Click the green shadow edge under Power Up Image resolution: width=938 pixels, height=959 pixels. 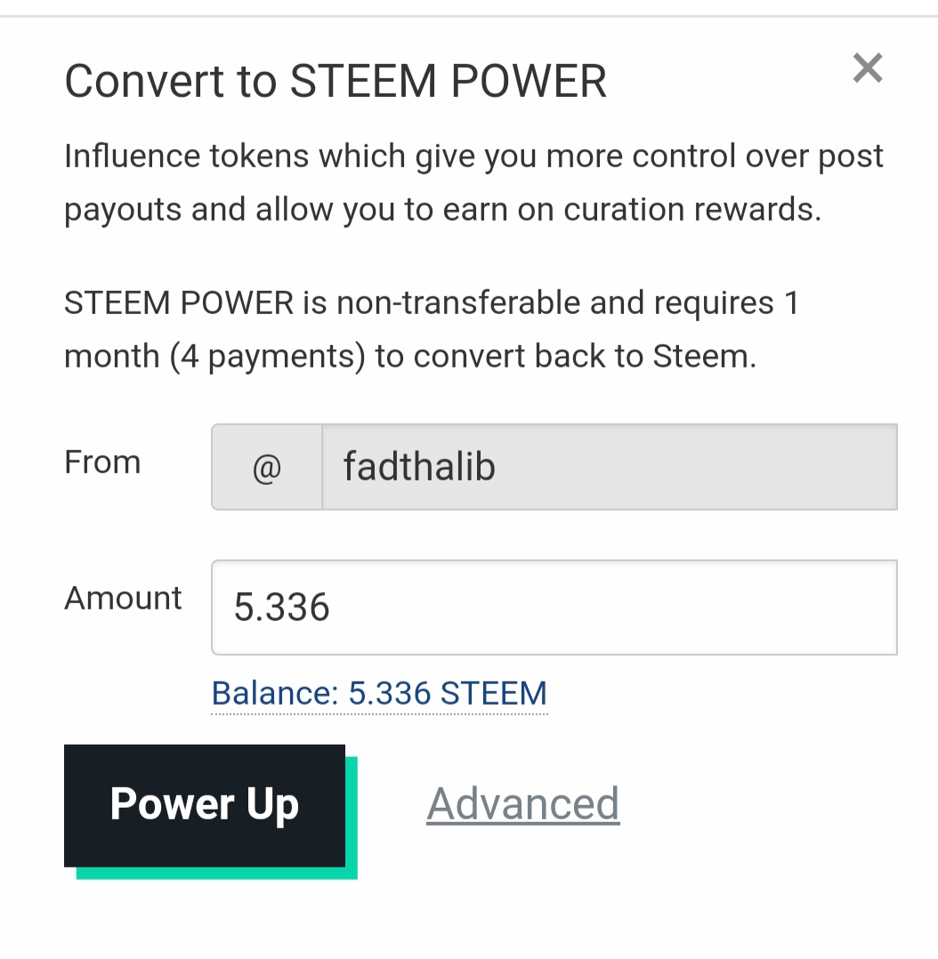[x=216, y=873]
